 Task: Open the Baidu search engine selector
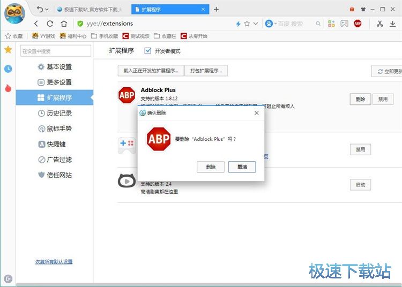(271, 24)
